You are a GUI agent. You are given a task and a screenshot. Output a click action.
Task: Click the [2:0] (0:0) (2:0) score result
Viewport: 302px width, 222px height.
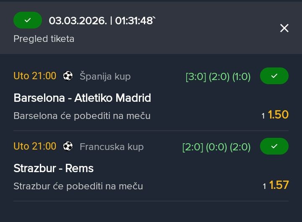point(216,147)
